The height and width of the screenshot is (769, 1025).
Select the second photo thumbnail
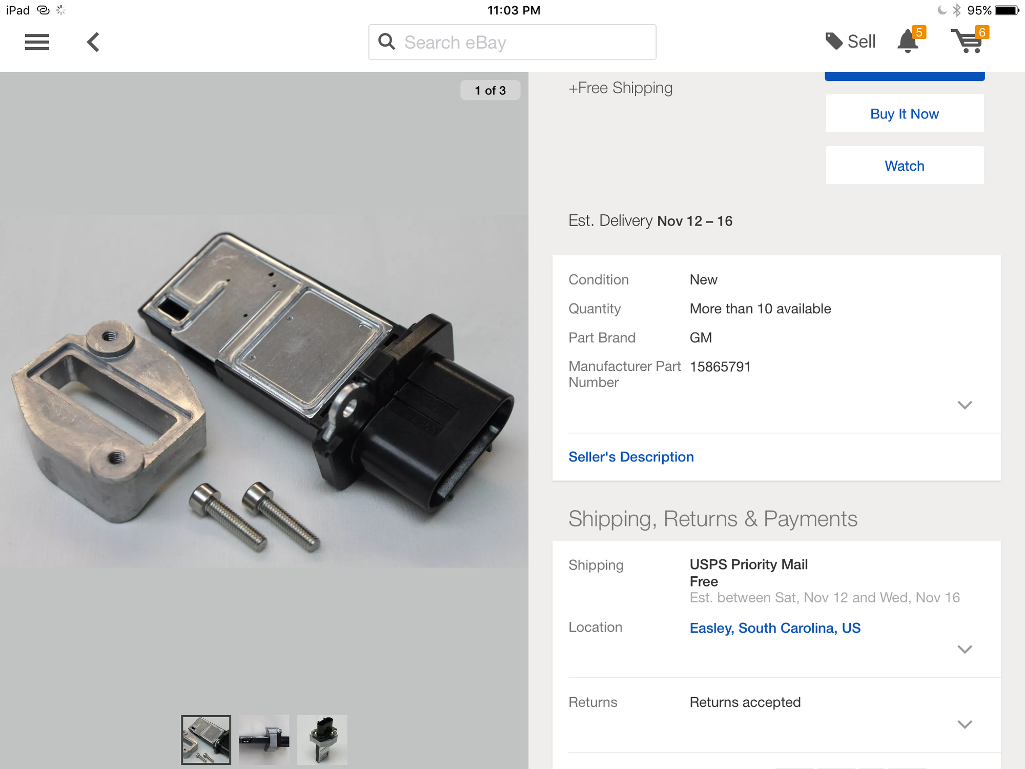(264, 740)
